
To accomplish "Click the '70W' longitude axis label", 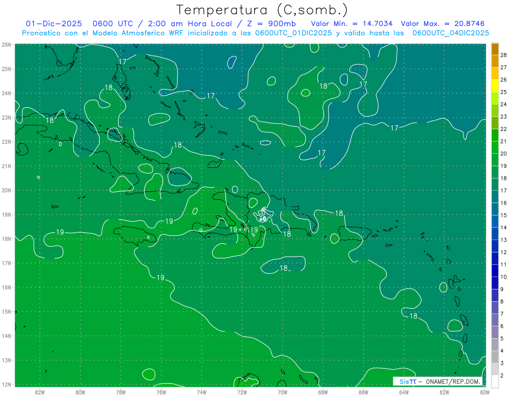I will (x=282, y=392).
